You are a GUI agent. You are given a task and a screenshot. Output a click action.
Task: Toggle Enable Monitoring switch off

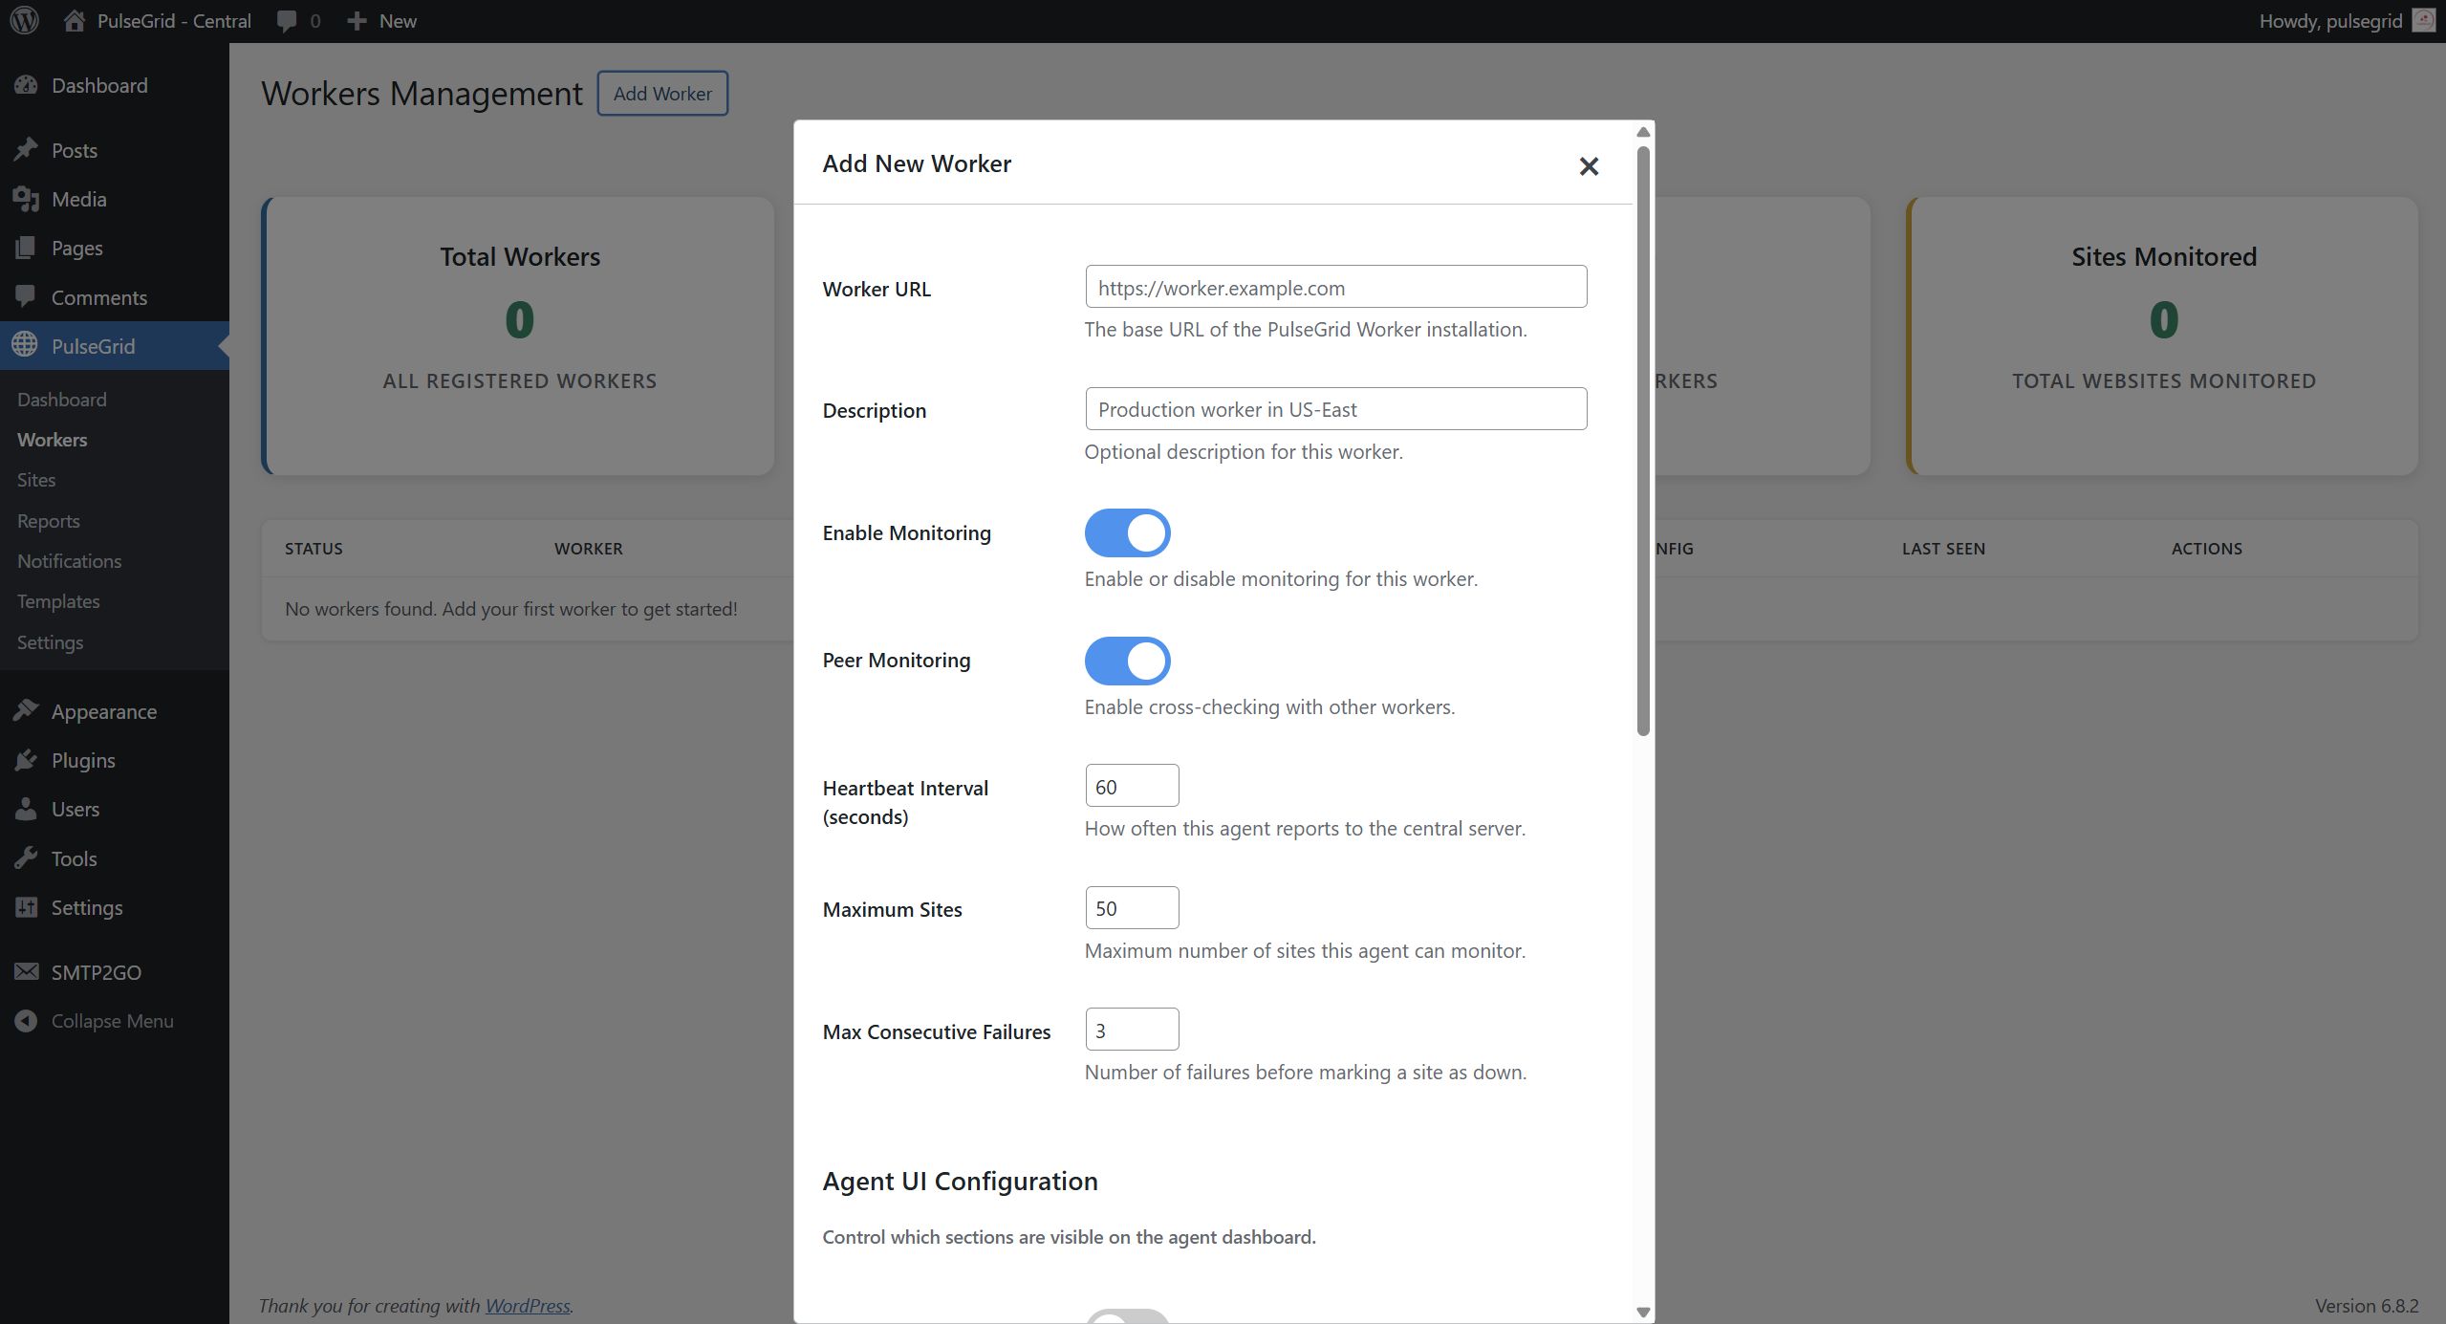coord(1127,532)
